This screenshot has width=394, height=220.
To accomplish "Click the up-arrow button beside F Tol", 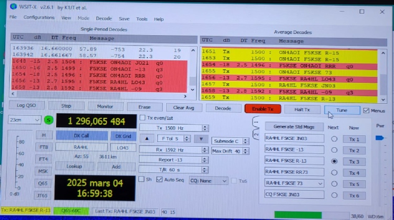I will click(148, 139).
